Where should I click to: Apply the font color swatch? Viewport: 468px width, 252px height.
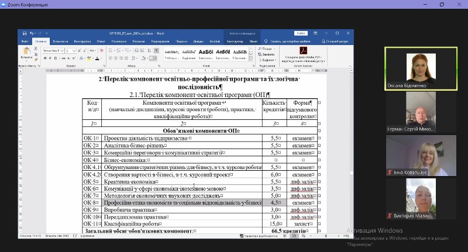point(97,58)
